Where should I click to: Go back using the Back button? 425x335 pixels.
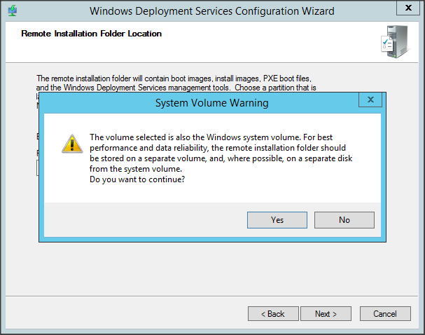pos(273,313)
